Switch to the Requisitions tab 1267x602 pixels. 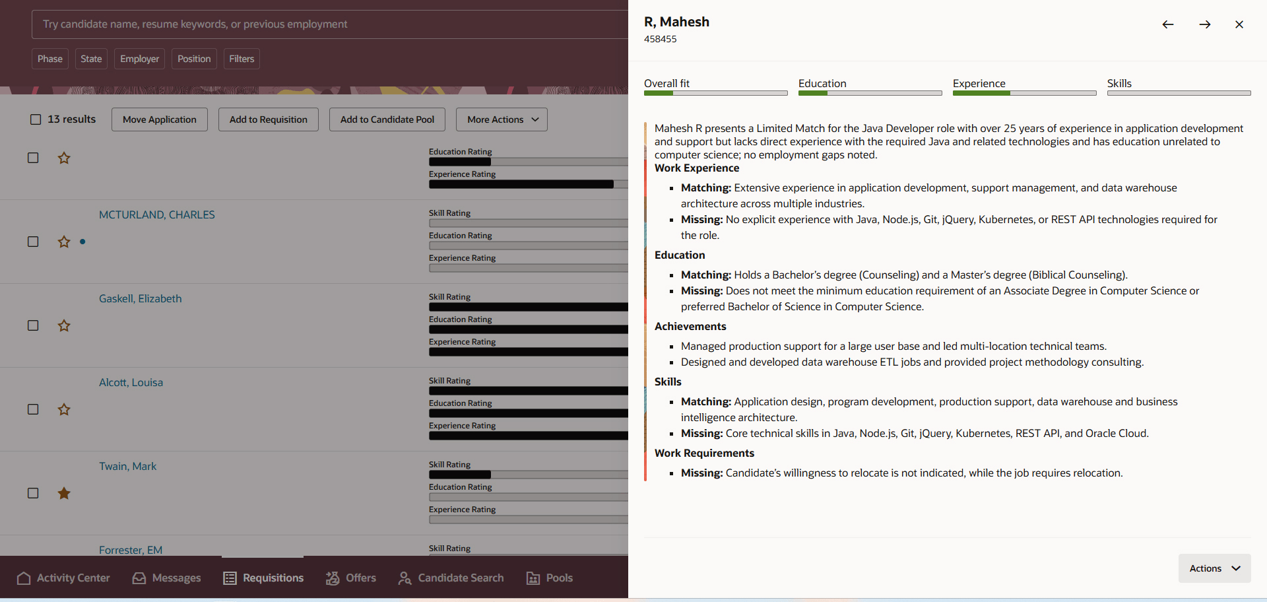[x=263, y=578]
